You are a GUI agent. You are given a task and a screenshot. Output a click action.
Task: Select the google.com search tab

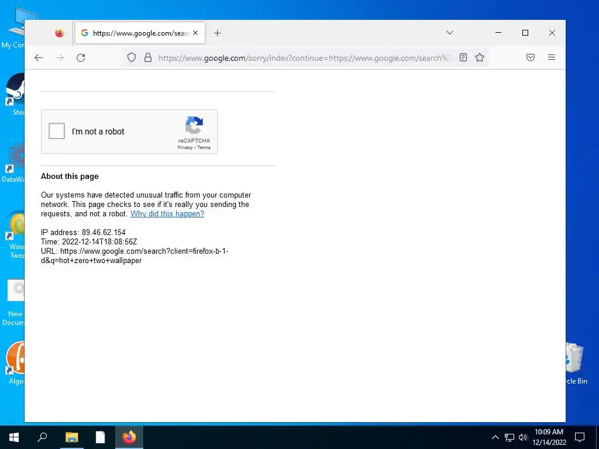[x=140, y=33]
